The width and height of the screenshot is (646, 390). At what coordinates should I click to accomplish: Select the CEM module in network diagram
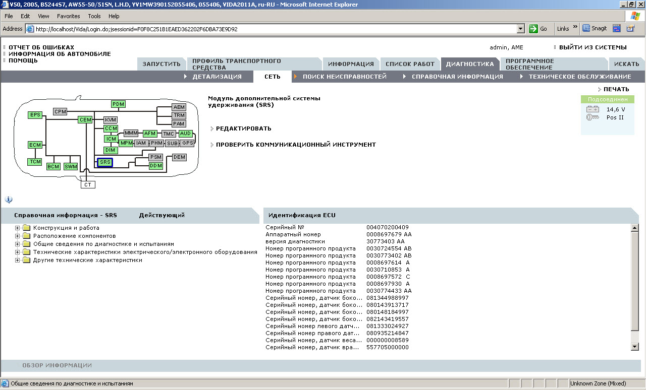tap(85, 120)
